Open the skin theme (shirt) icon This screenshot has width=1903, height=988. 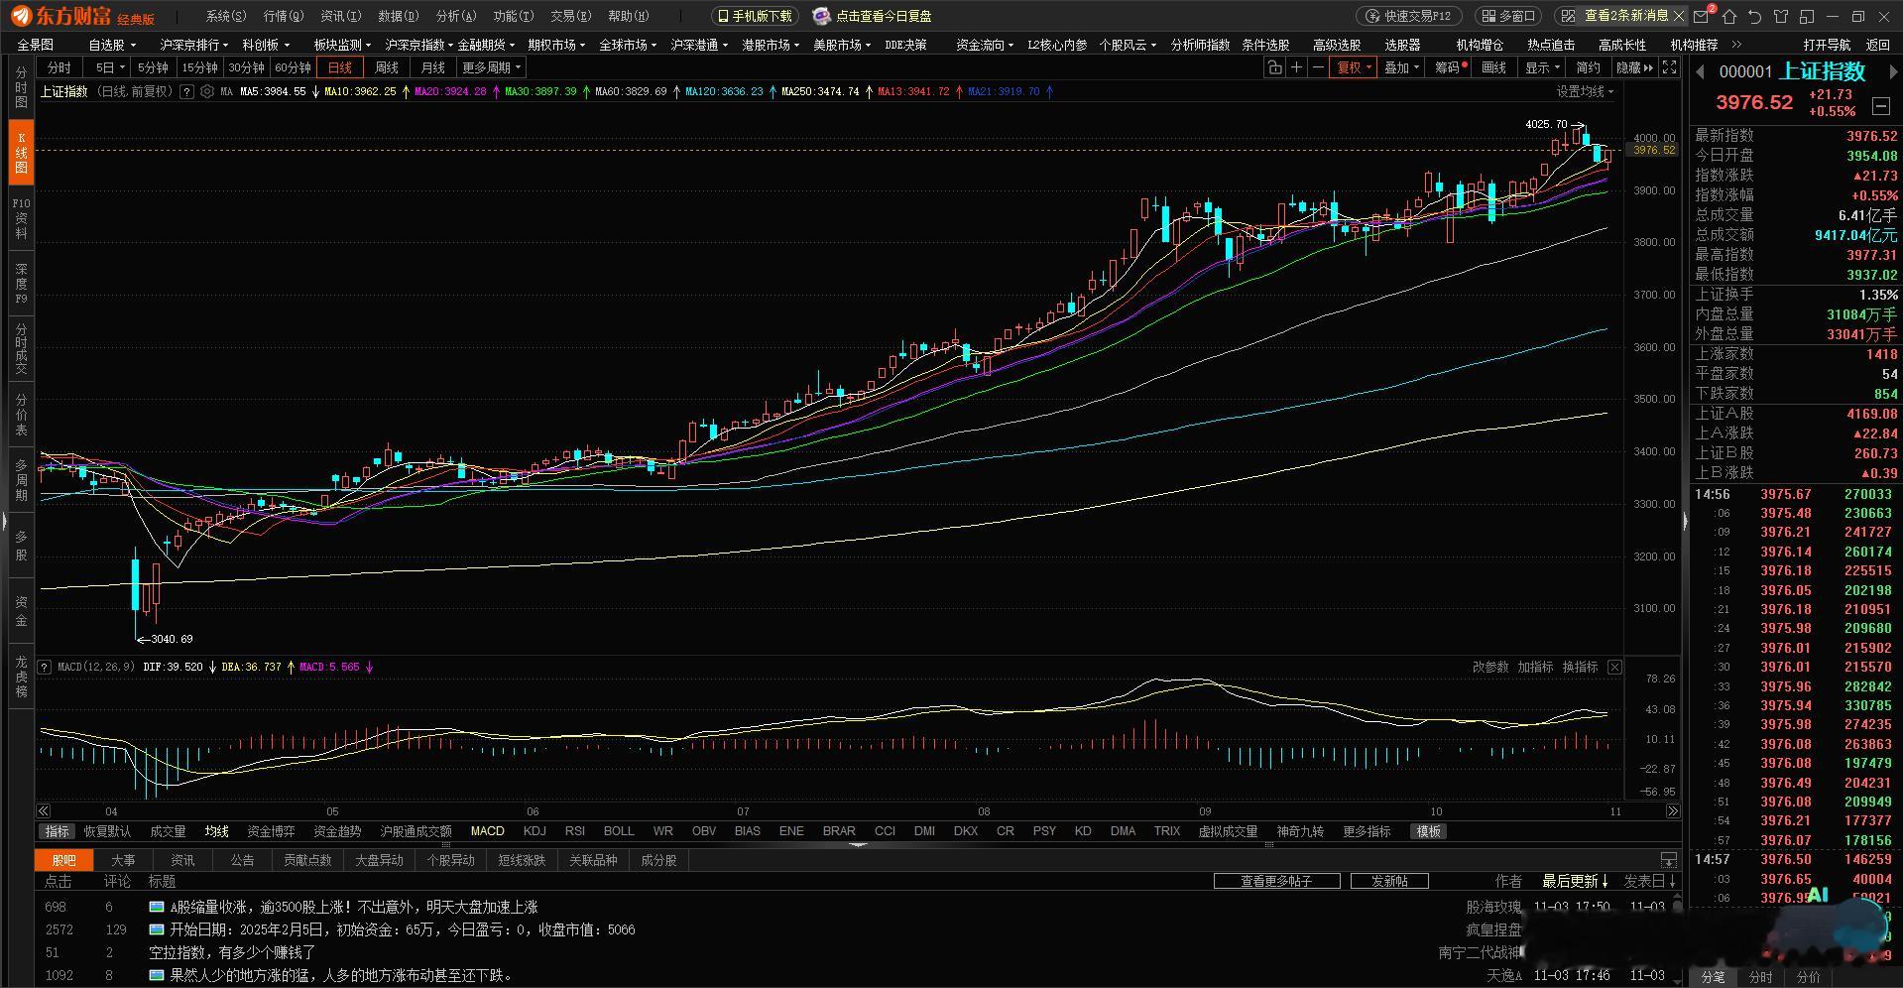pyautogui.click(x=1781, y=16)
